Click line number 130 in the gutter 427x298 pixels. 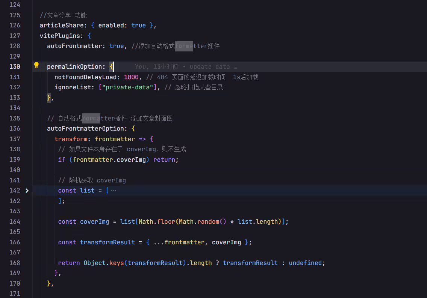coord(15,66)
